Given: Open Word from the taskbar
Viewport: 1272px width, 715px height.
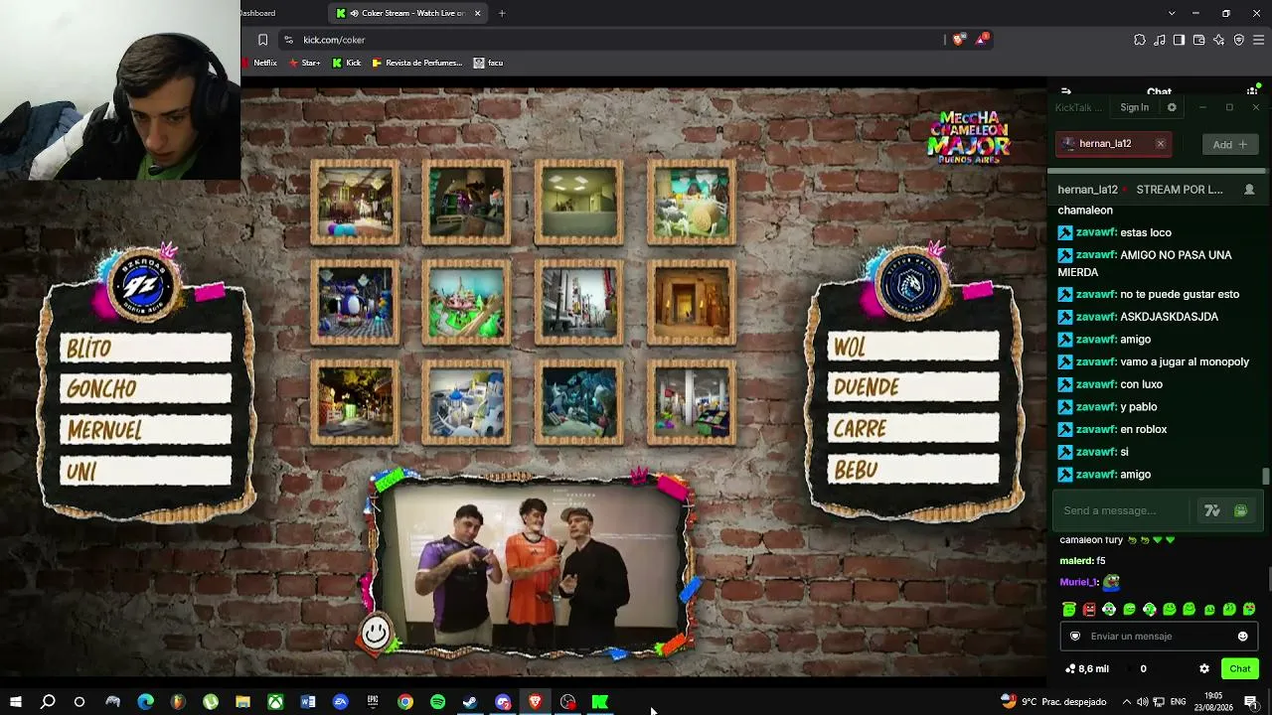Looking at the screenshot, I should click(x=308, y=702).
